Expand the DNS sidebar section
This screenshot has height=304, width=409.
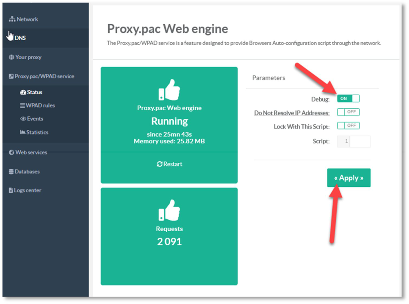[x=20, y=38]
